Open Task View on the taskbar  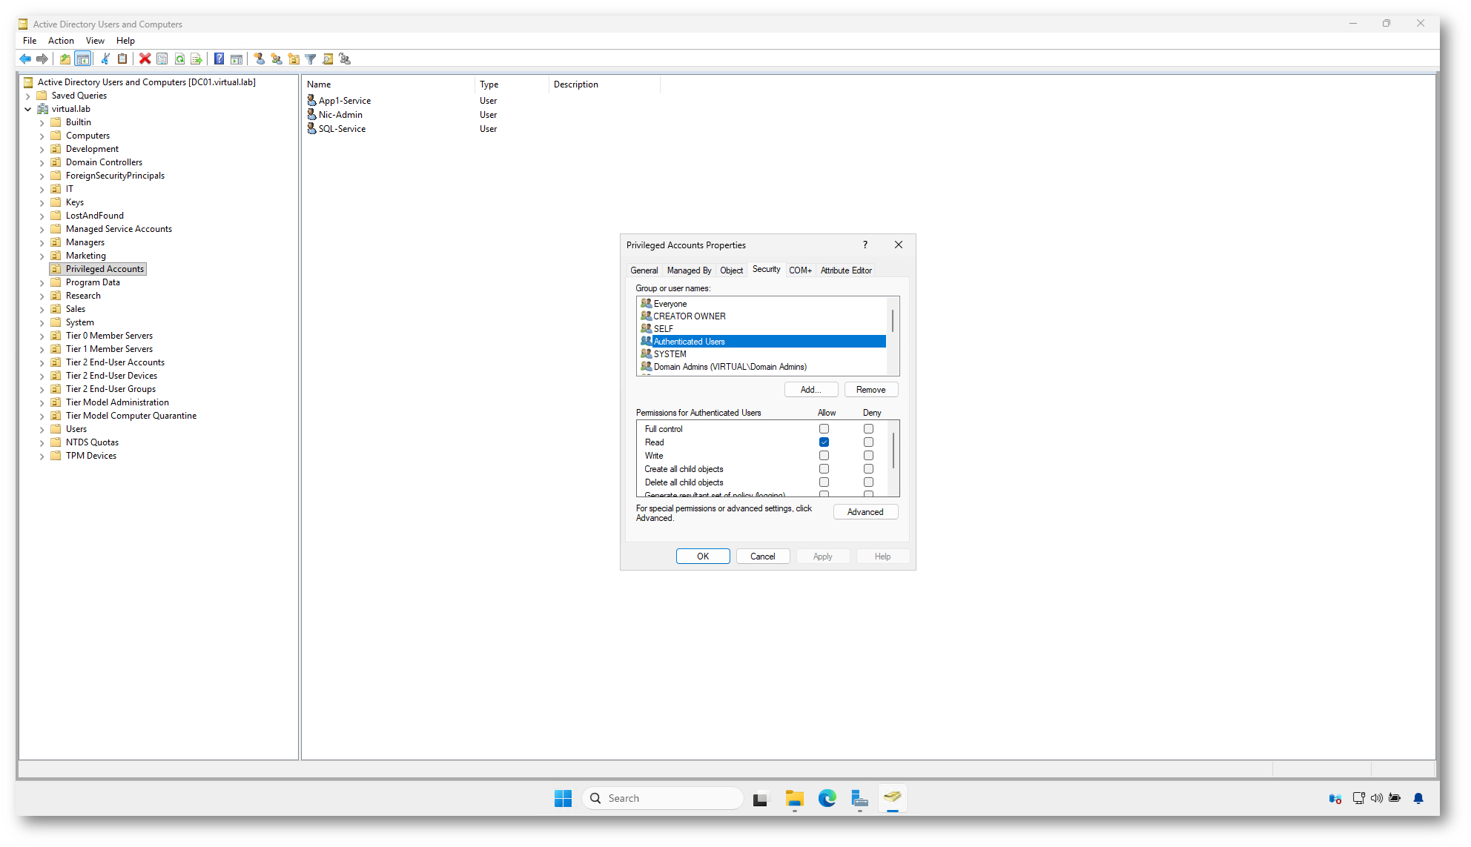[761, 798]
